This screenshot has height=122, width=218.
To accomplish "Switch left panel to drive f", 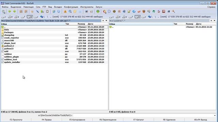I will (23, 17).
